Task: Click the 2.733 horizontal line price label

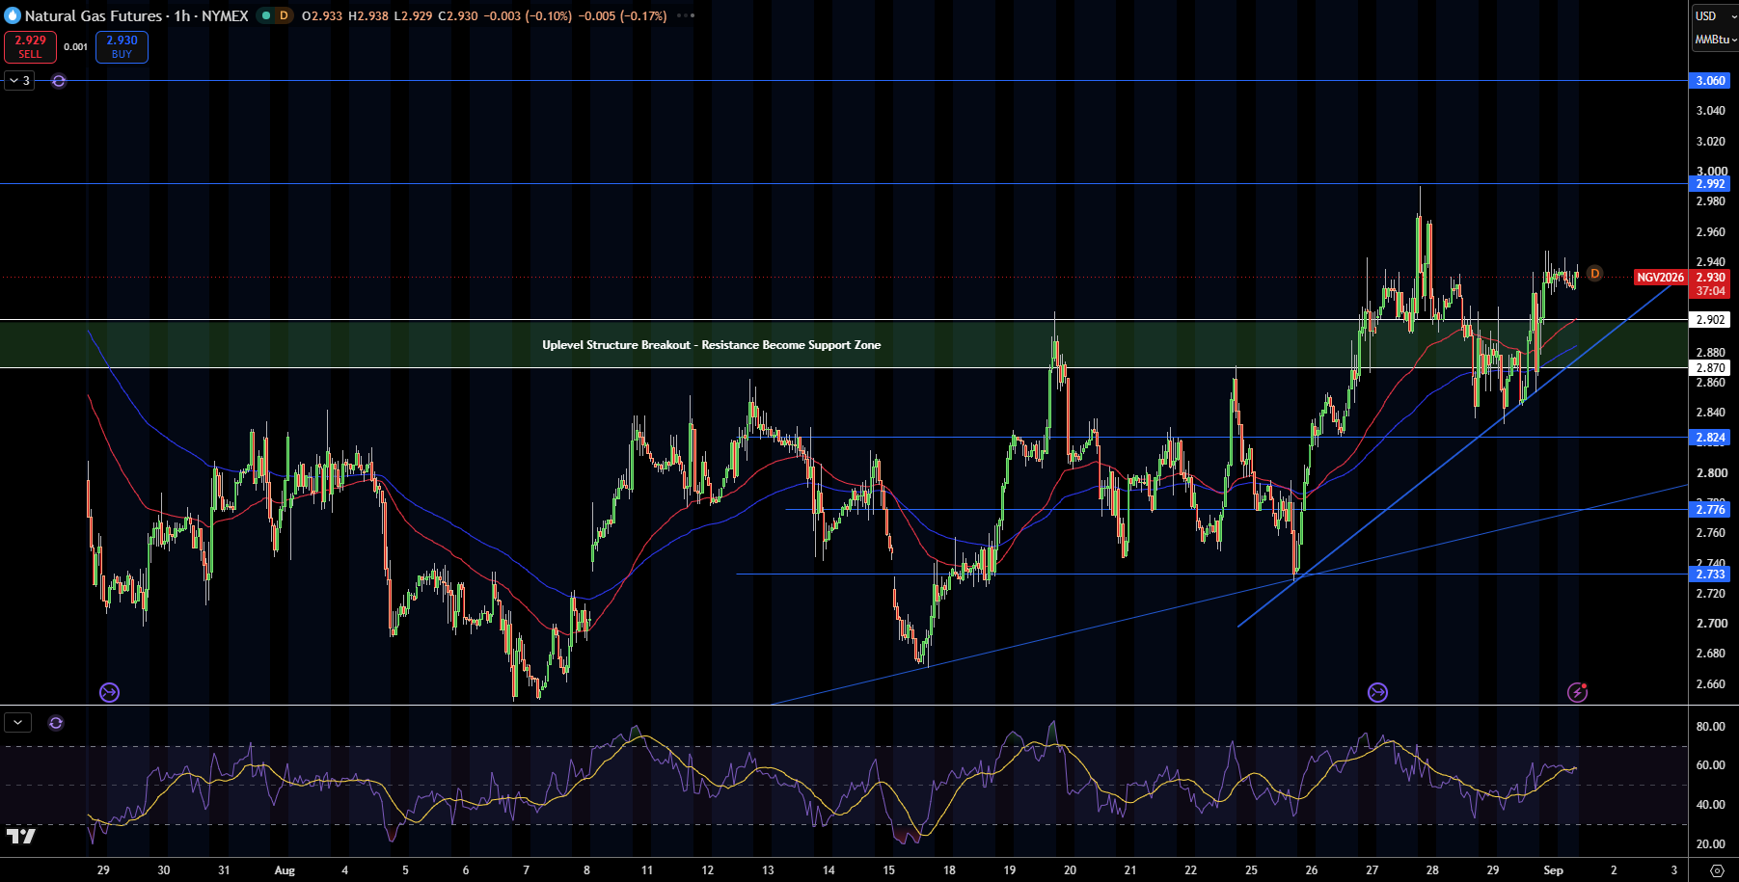Action: (1711, 575)
